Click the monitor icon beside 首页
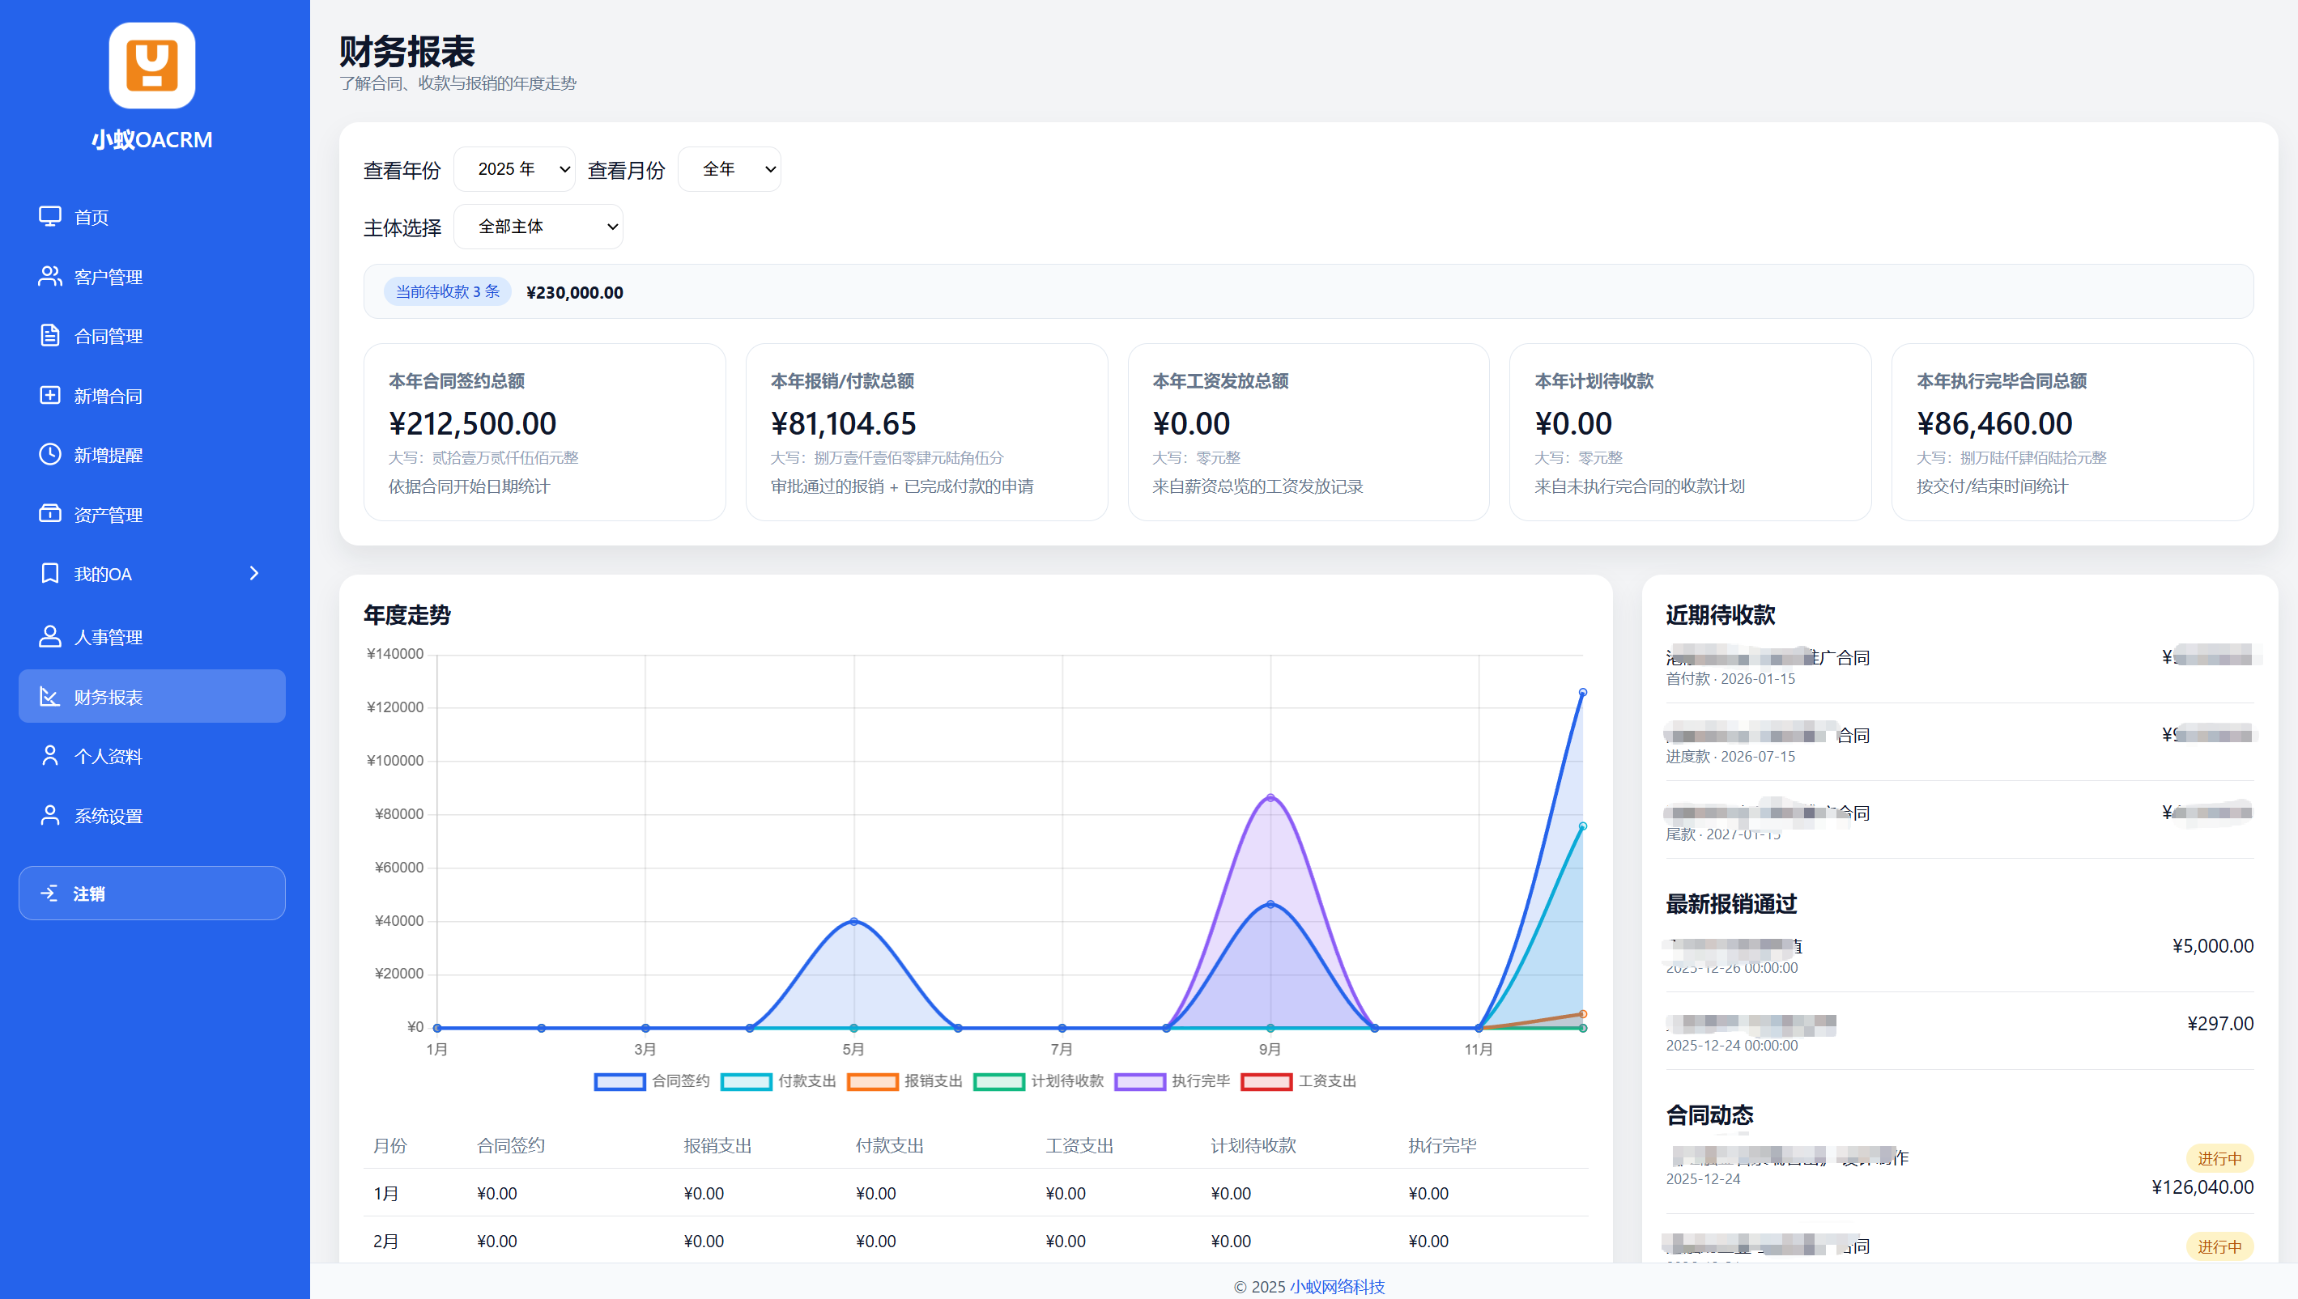 [x=50, y=217]
